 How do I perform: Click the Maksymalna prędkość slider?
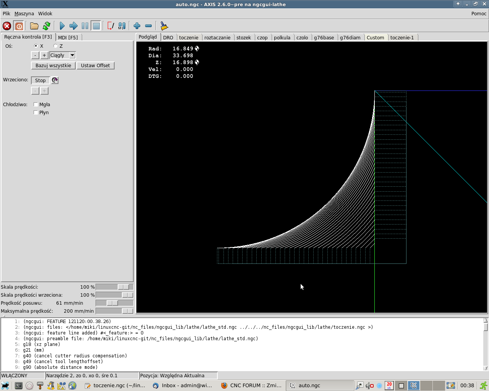click(x=115, y=311)
